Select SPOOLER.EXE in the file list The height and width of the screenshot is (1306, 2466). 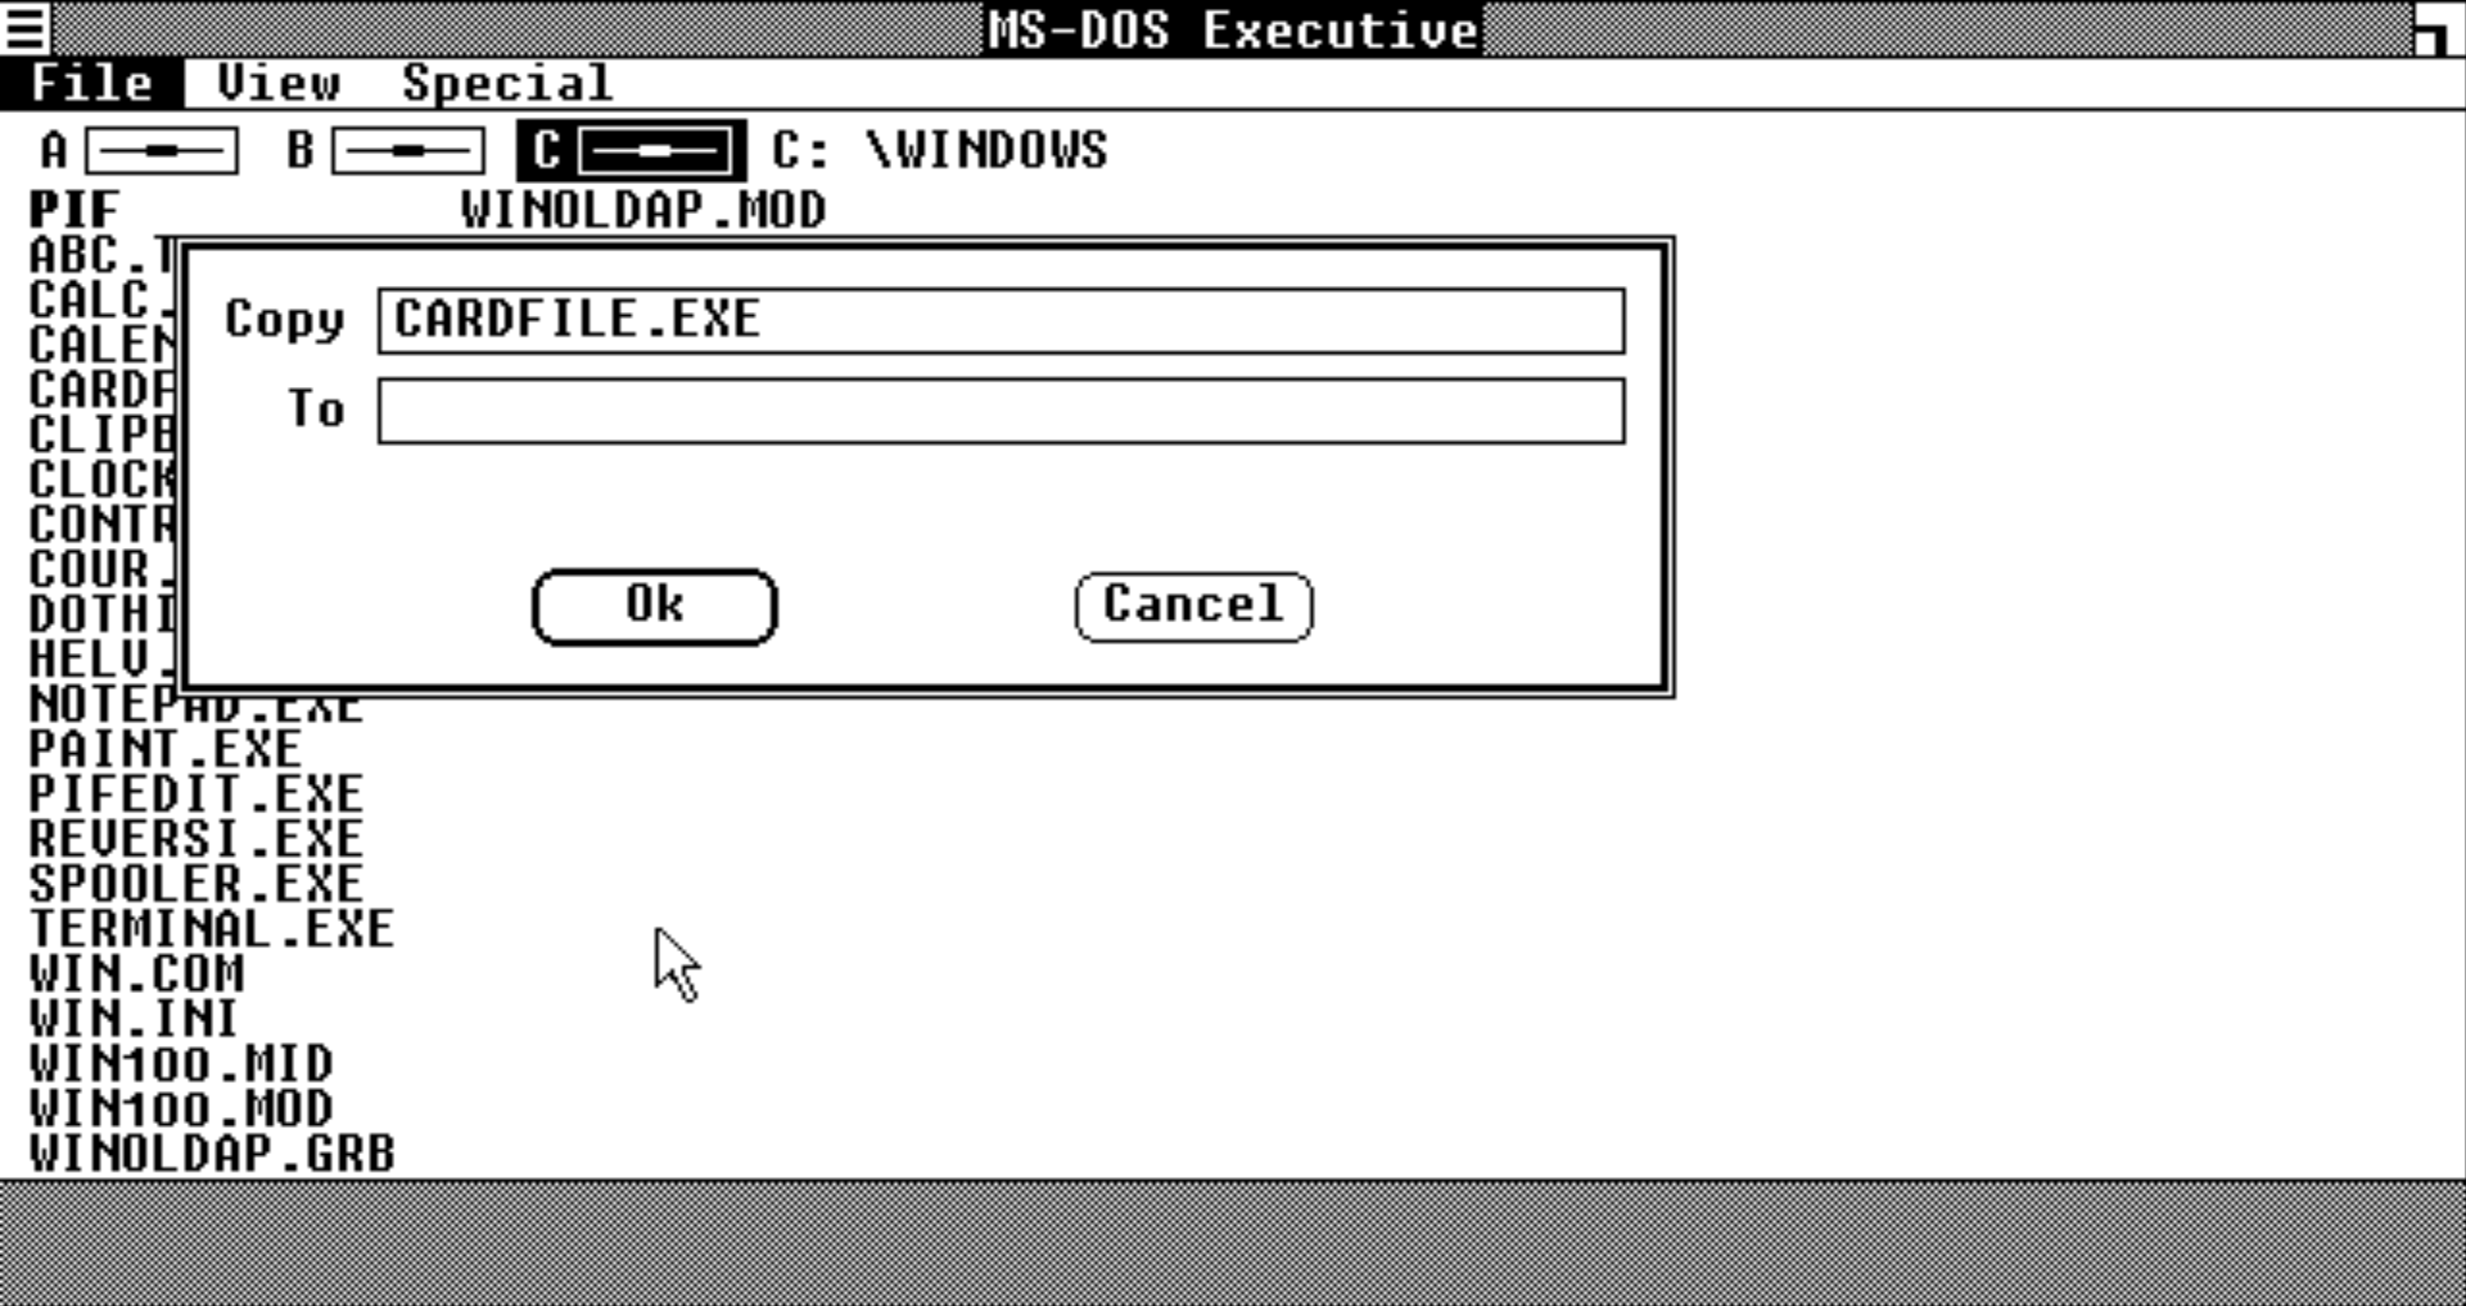(x=197, y=884)
